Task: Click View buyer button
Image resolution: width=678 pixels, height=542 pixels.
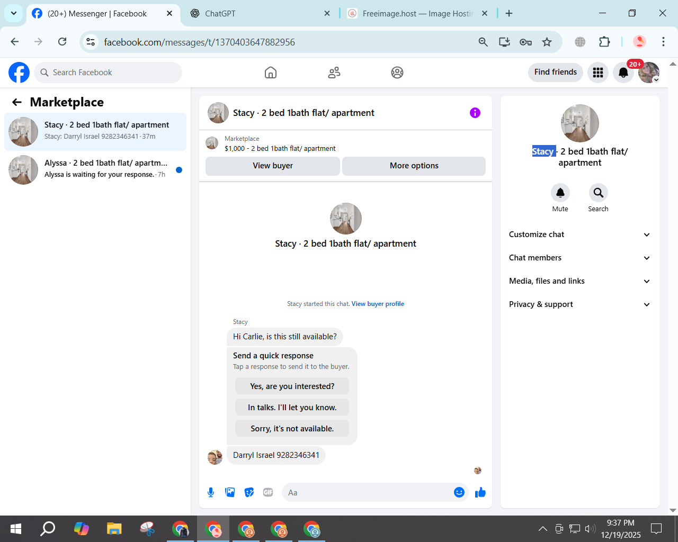Action: (273, 166)
